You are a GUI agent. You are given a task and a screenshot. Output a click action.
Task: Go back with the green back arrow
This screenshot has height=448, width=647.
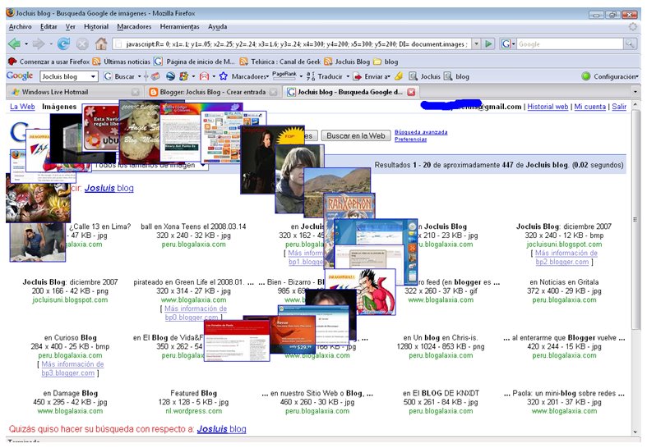click(x=15, y=43)
